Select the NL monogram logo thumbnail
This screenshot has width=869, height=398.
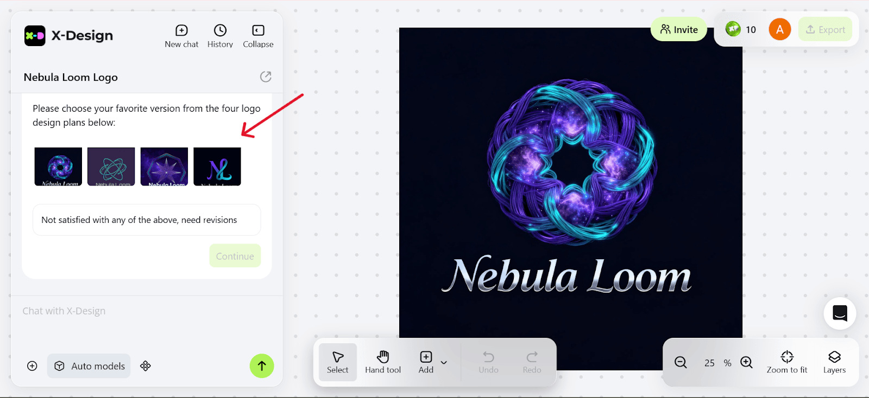tap(217, 166)
